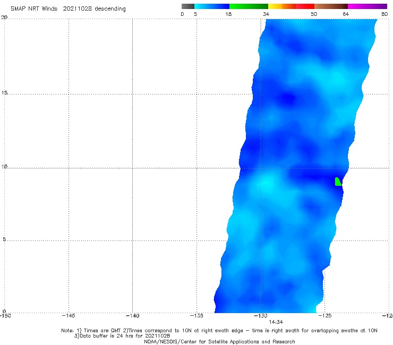Click the longitude axis label "-125"
This screenshot has height=345, width=393.
[x=325, y=316]
